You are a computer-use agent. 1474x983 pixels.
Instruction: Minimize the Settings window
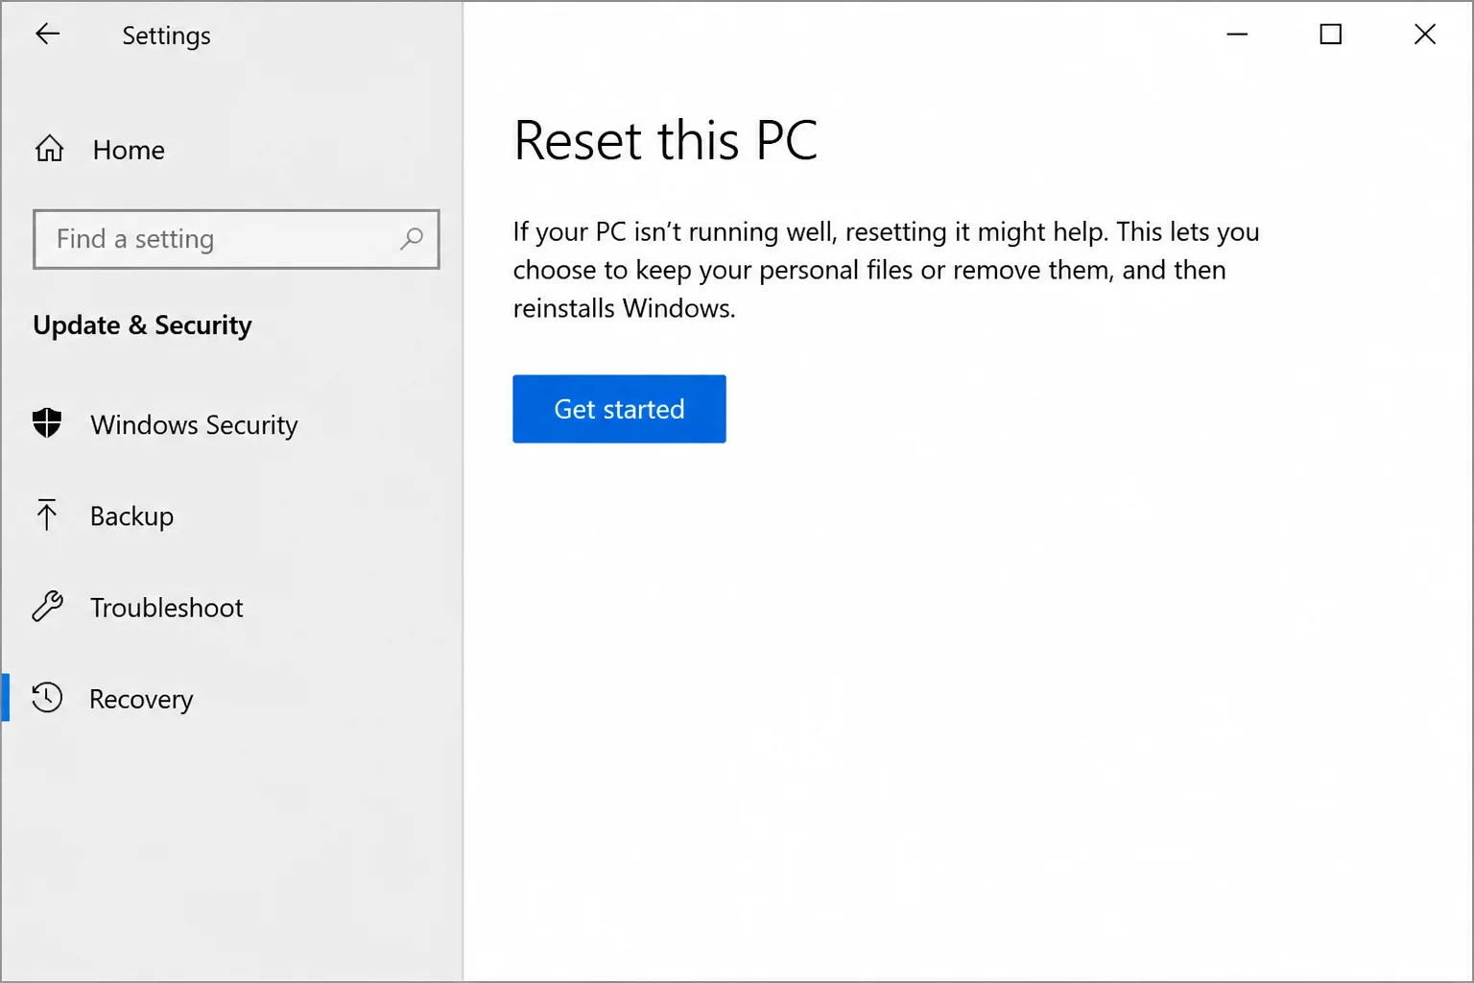pyautogui.click(x=1237, y=35)
